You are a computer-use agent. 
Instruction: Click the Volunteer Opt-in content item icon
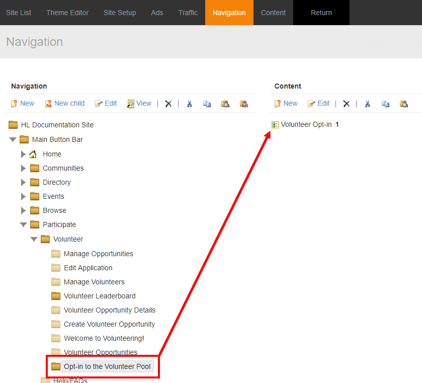[x=275, y=125]
